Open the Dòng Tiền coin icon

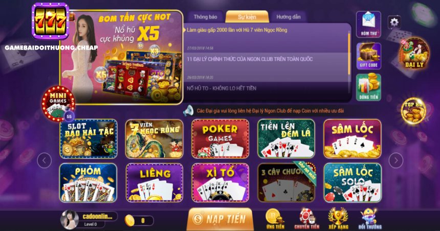368,87
